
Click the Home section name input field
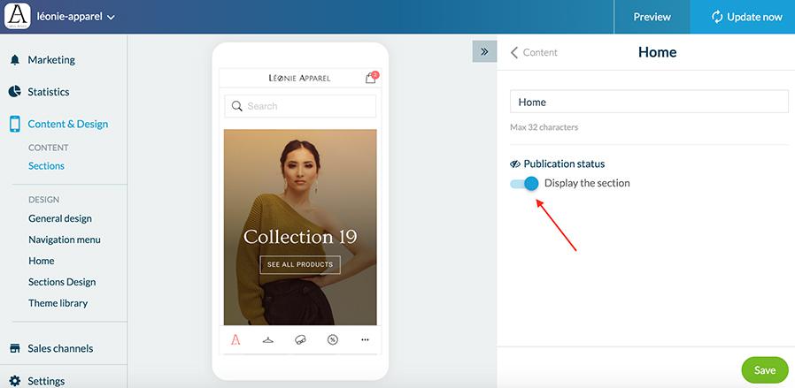(x=648, y=103)
